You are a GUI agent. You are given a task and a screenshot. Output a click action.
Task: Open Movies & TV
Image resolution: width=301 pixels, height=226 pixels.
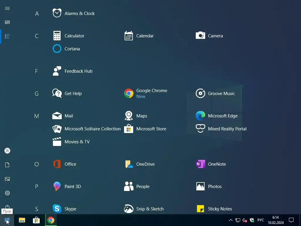click(71, 142)
